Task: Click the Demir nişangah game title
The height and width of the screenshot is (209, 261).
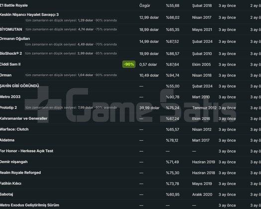Action: pyautogui.click(x=14, y=162)
